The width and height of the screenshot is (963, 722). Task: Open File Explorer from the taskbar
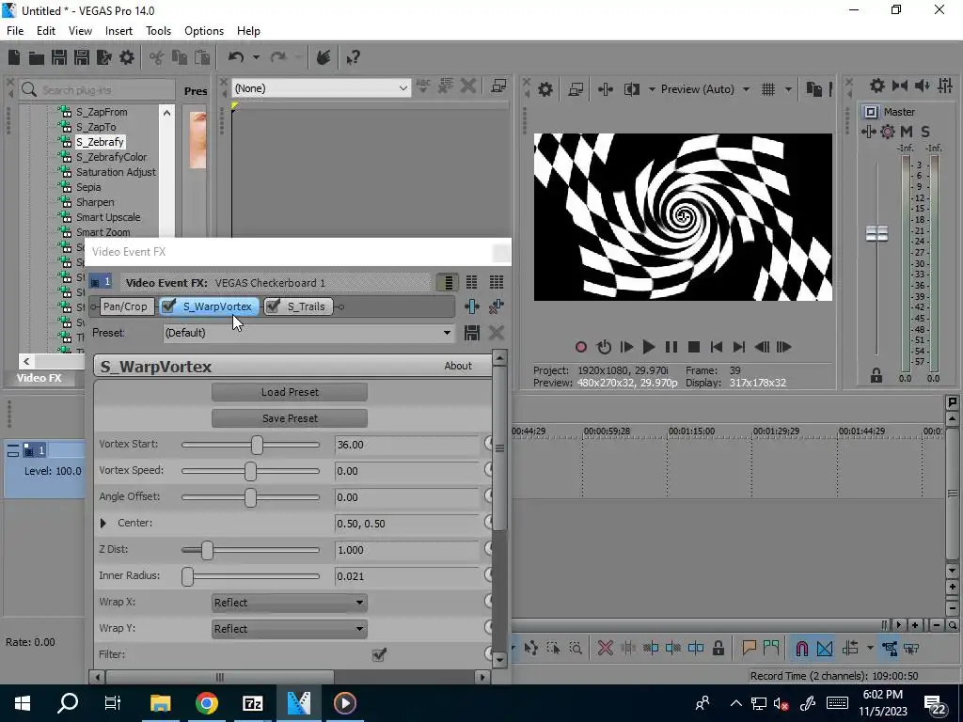[160, 703]
